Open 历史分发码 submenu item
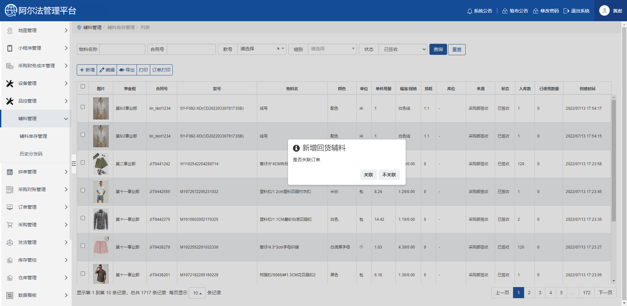This screenshot has height=306, width=627. [x=31, y=154]
